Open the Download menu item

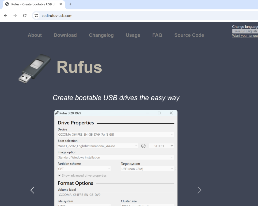coord(65,35)
